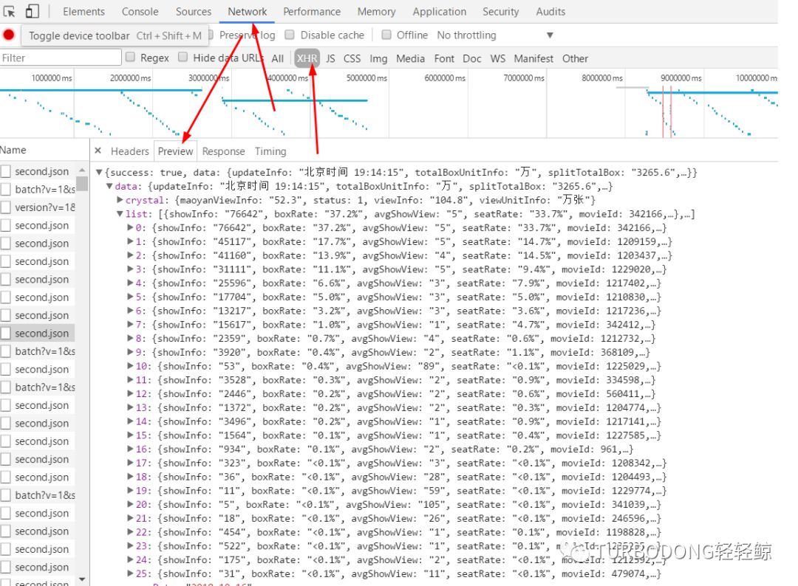The image size is (798, 586).
Task: Open the Response sub-tab
Action: point(223,151)
